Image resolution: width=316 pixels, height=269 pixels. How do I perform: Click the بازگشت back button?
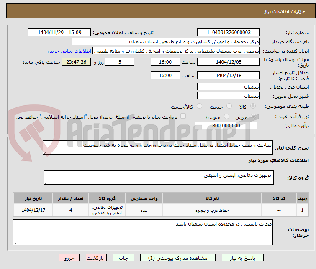[96, 258]
